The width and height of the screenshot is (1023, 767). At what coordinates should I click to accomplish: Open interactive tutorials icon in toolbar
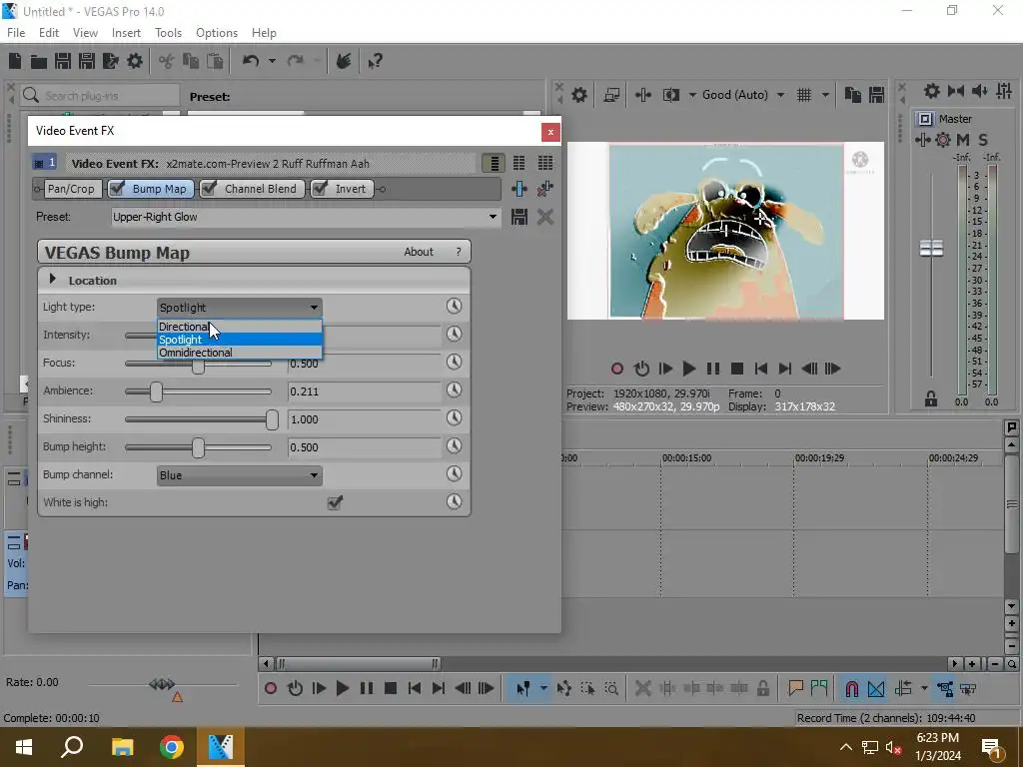coord(344,61)
